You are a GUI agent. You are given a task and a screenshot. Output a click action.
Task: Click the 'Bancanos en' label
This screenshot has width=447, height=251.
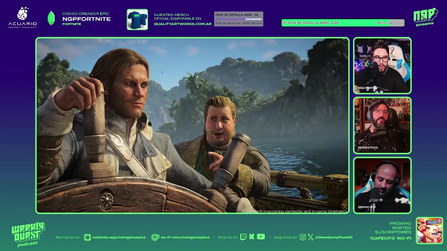click(x=68, y=237)
